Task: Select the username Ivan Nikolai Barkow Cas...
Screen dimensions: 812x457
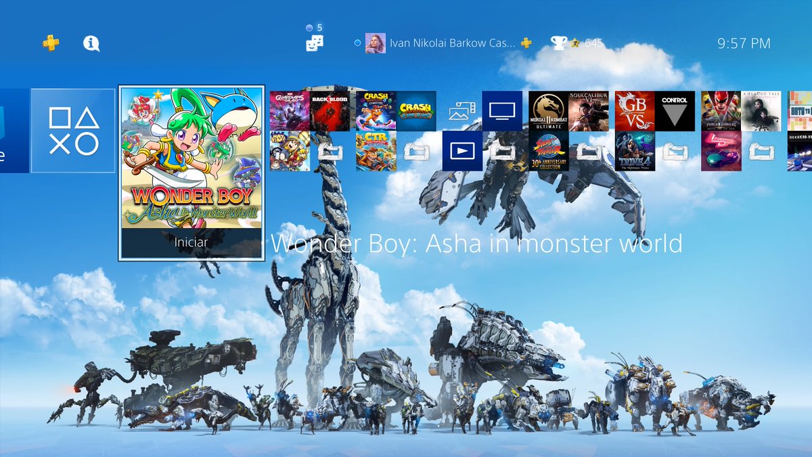Action: [452, 43]
